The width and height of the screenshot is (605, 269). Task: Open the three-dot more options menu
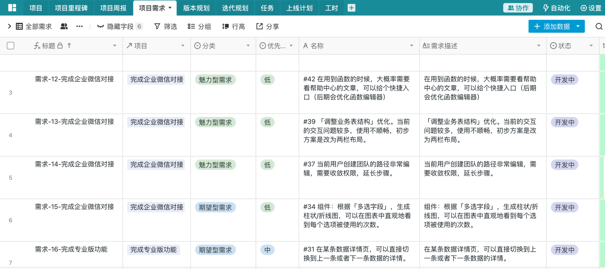pyautogui.click(x=79, y=27)
